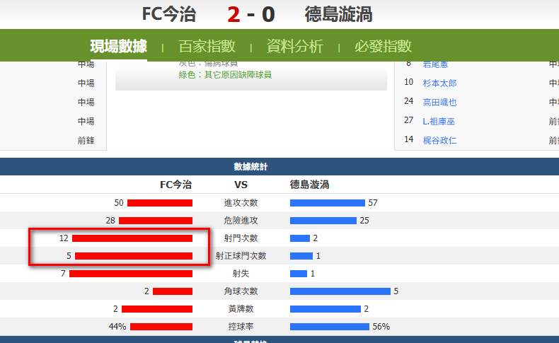559x343 pixels.
Task: Open the 資料分析 tab
Action: click(294, 47)
